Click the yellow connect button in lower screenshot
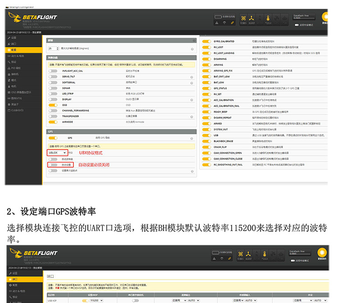338x303 pixels. tap(322, 252)
